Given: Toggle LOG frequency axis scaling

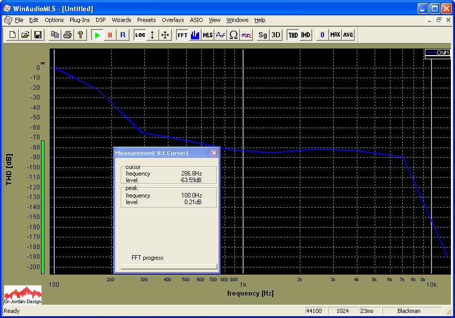Looking at the screenshot, I should click(x=140, y=35).
